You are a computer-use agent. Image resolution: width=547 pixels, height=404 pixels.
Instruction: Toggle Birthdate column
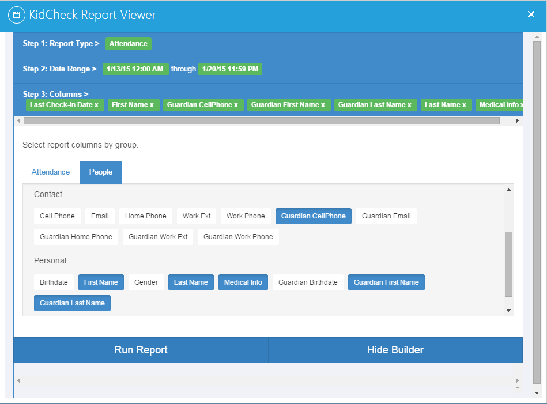tap(54, 282)
